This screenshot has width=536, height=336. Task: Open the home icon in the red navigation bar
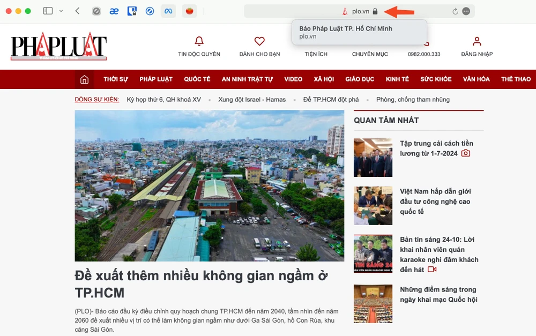[84, 79]
